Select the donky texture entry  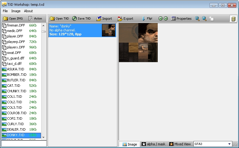click(x=82, y=30)
